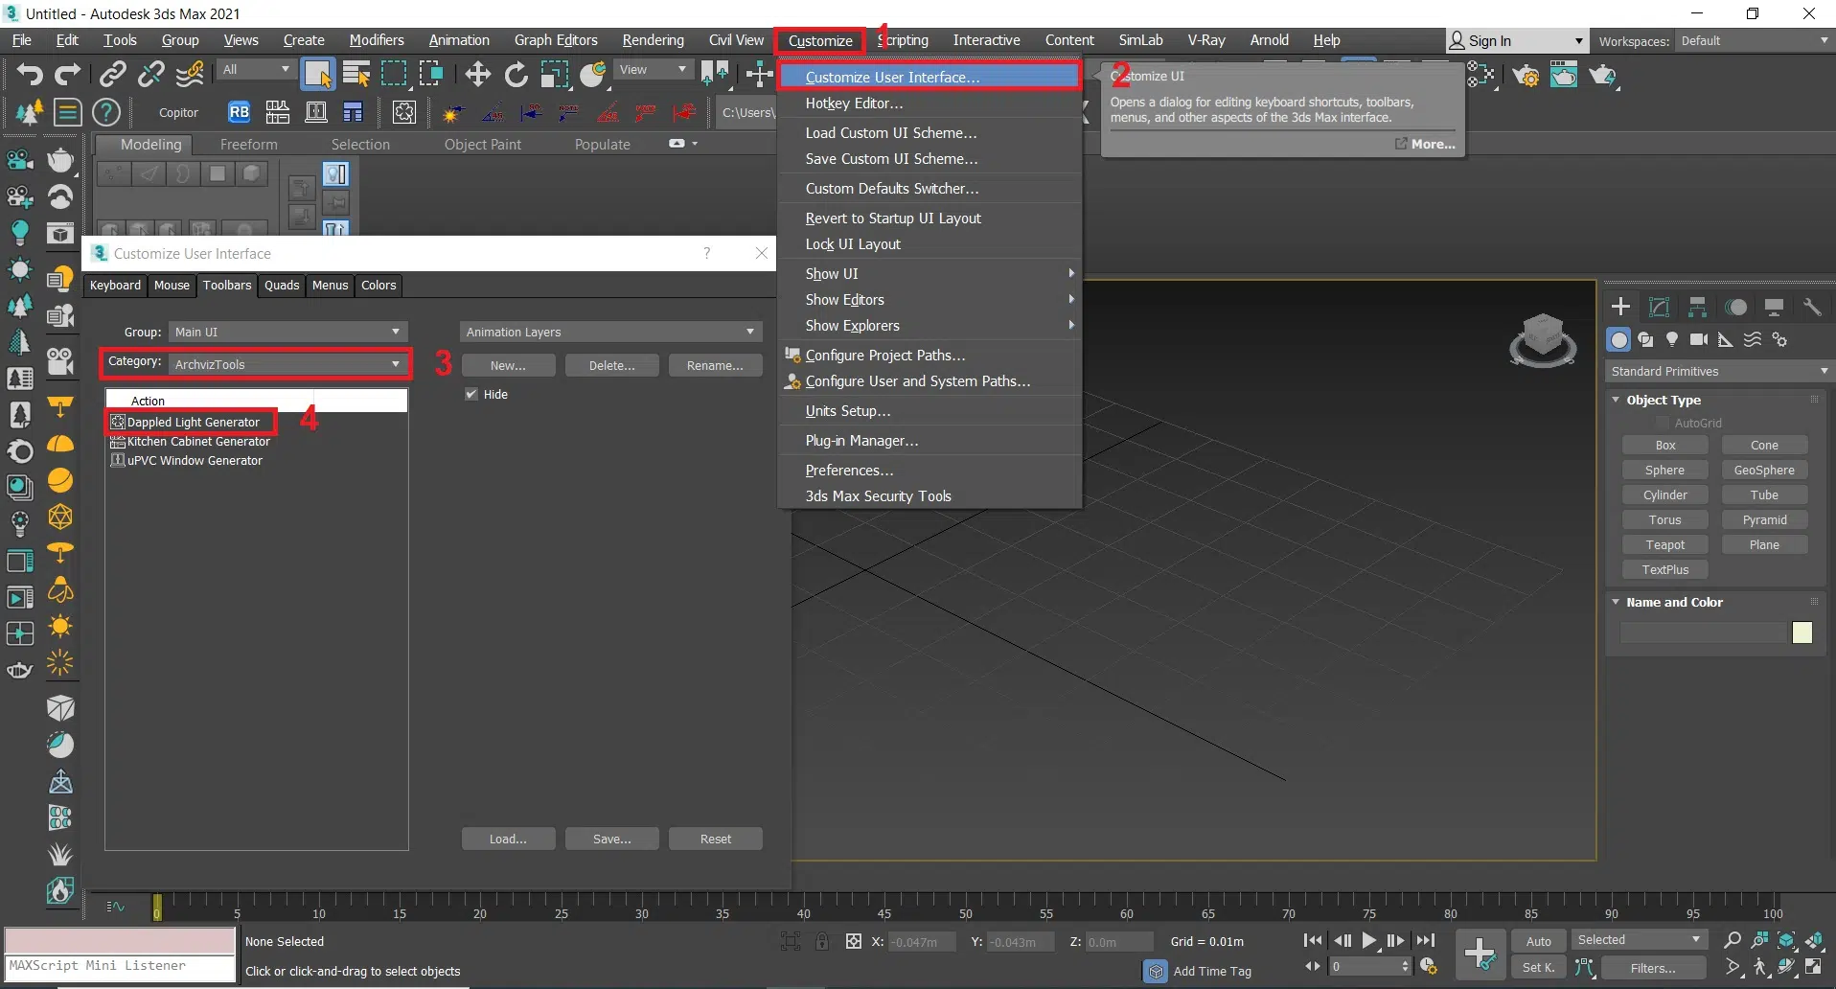This screenshot has width=1836, height=989.
Task: Enable the AutoGrid checkbox
Action: click(1663, 423)
